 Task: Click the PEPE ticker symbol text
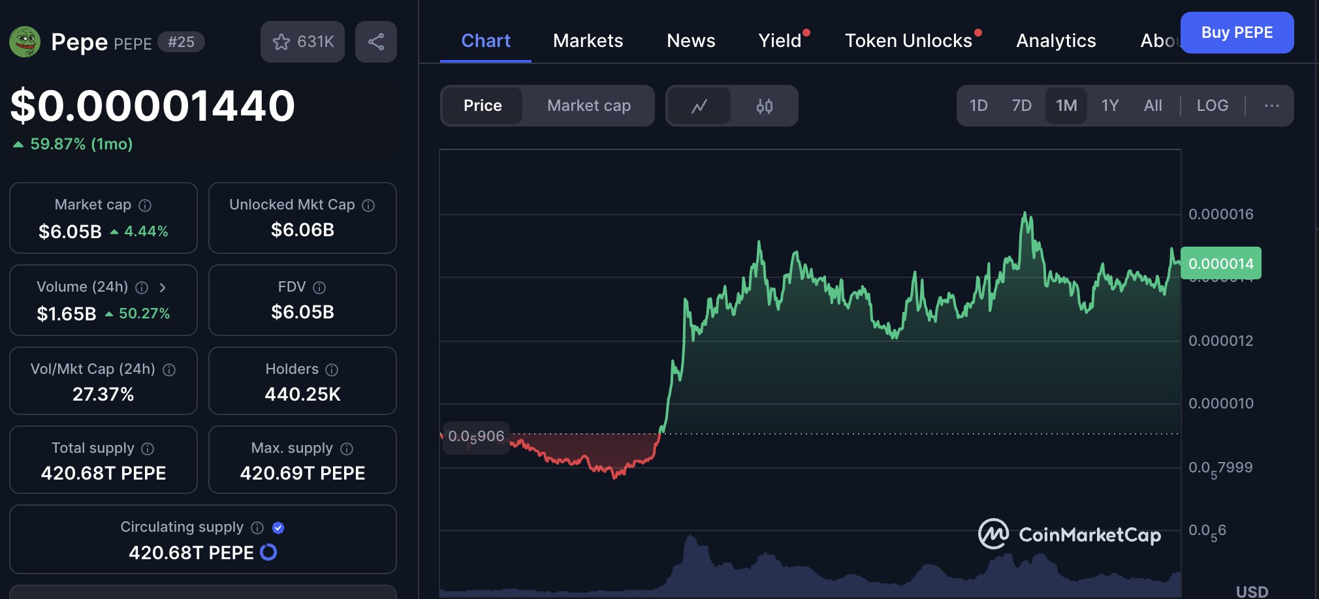[x=133, y=44]
